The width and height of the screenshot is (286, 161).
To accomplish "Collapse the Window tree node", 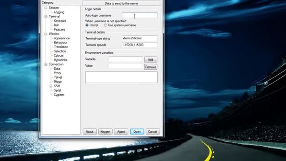I will (x=46, y=34).
